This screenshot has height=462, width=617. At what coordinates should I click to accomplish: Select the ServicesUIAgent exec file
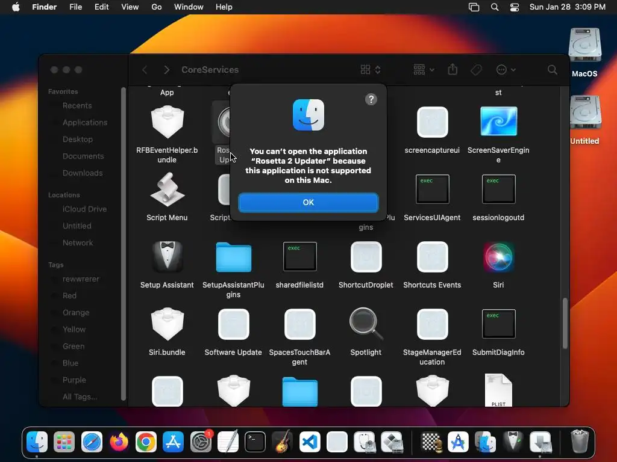(x=432, y=189)
